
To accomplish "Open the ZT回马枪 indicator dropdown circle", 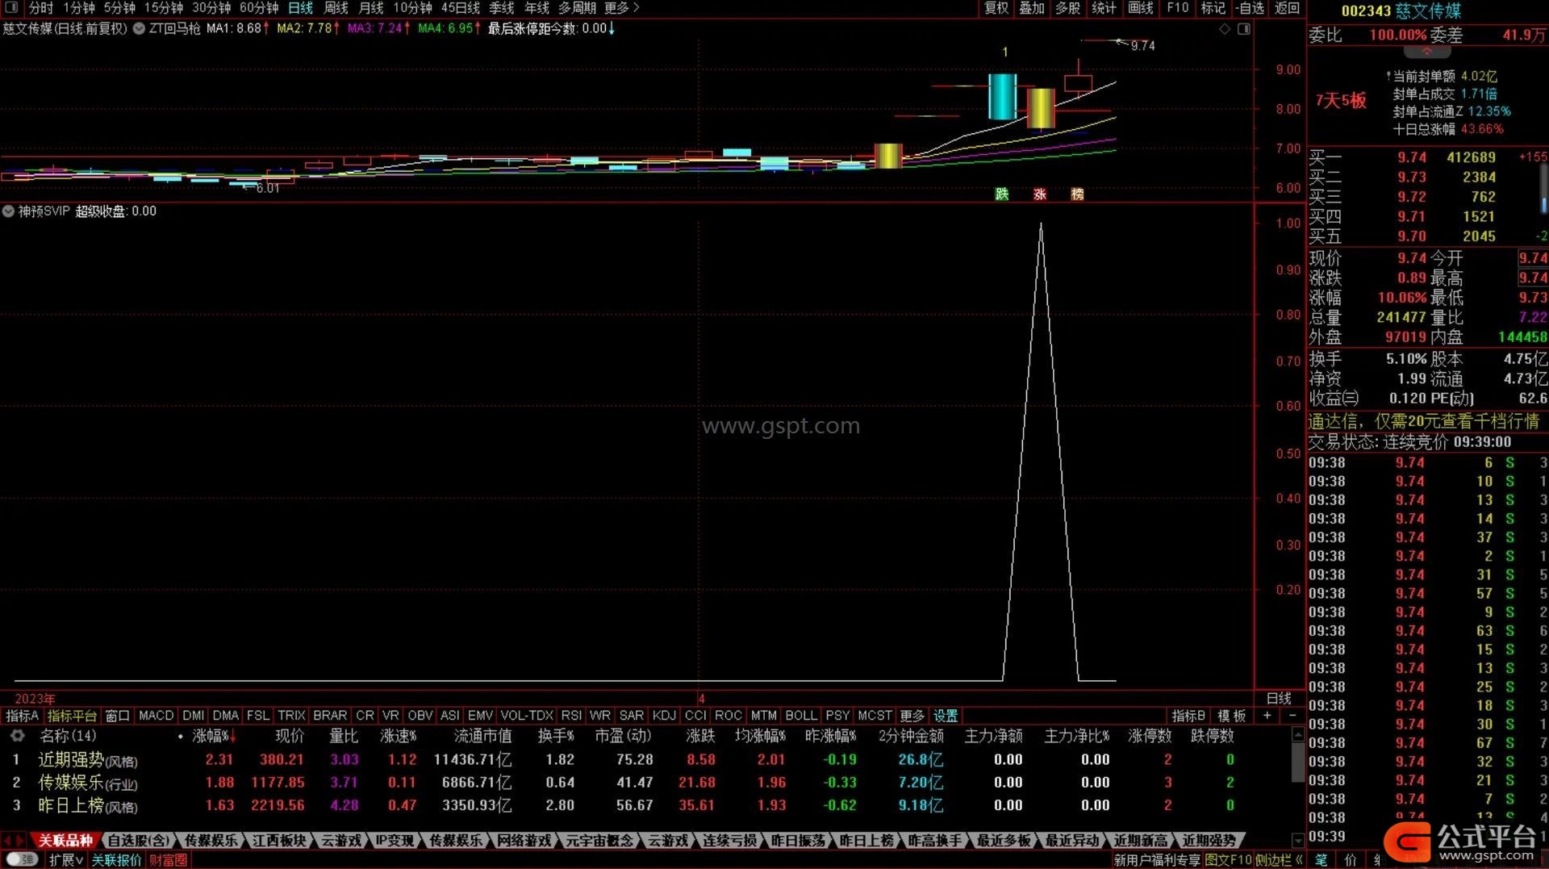I will [x=139, y=28].
